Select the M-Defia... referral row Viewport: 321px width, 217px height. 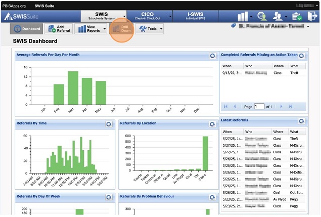pyautogui.click(x=263, y=172)
